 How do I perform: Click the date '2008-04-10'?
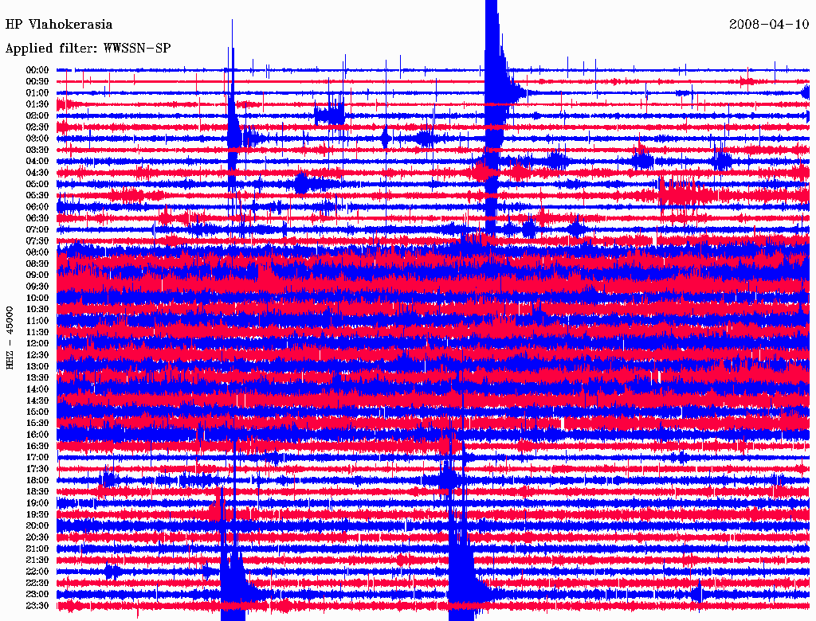pos(769,25)
